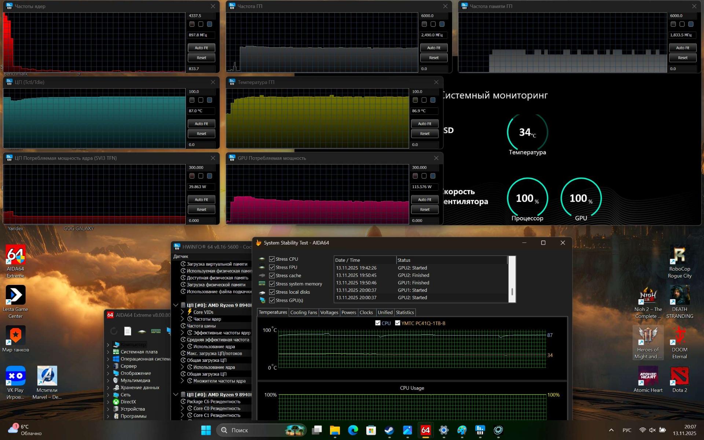Expand the Системная плата tree node
The image size is (704, 440).
(108, 352)
